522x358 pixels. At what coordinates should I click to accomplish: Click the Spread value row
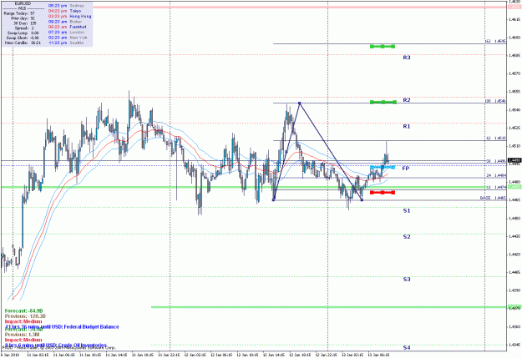pyautogui.click(x=24, y=28)
